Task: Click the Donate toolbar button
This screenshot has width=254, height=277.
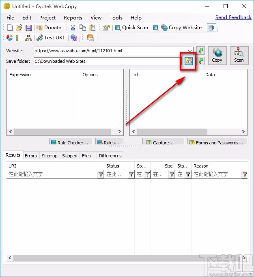Action: [x=49, y=28]
